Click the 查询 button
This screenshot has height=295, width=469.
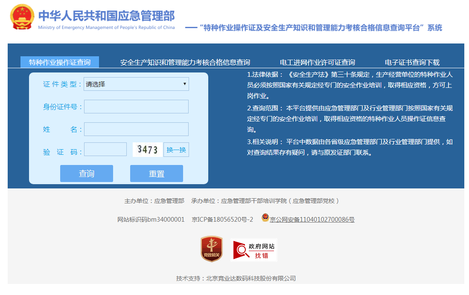click(x=87, y=174)
